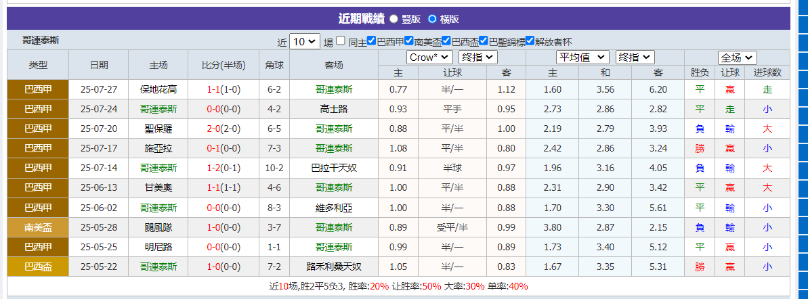Expand the 终指 dropdown next to 平均值

635,57
